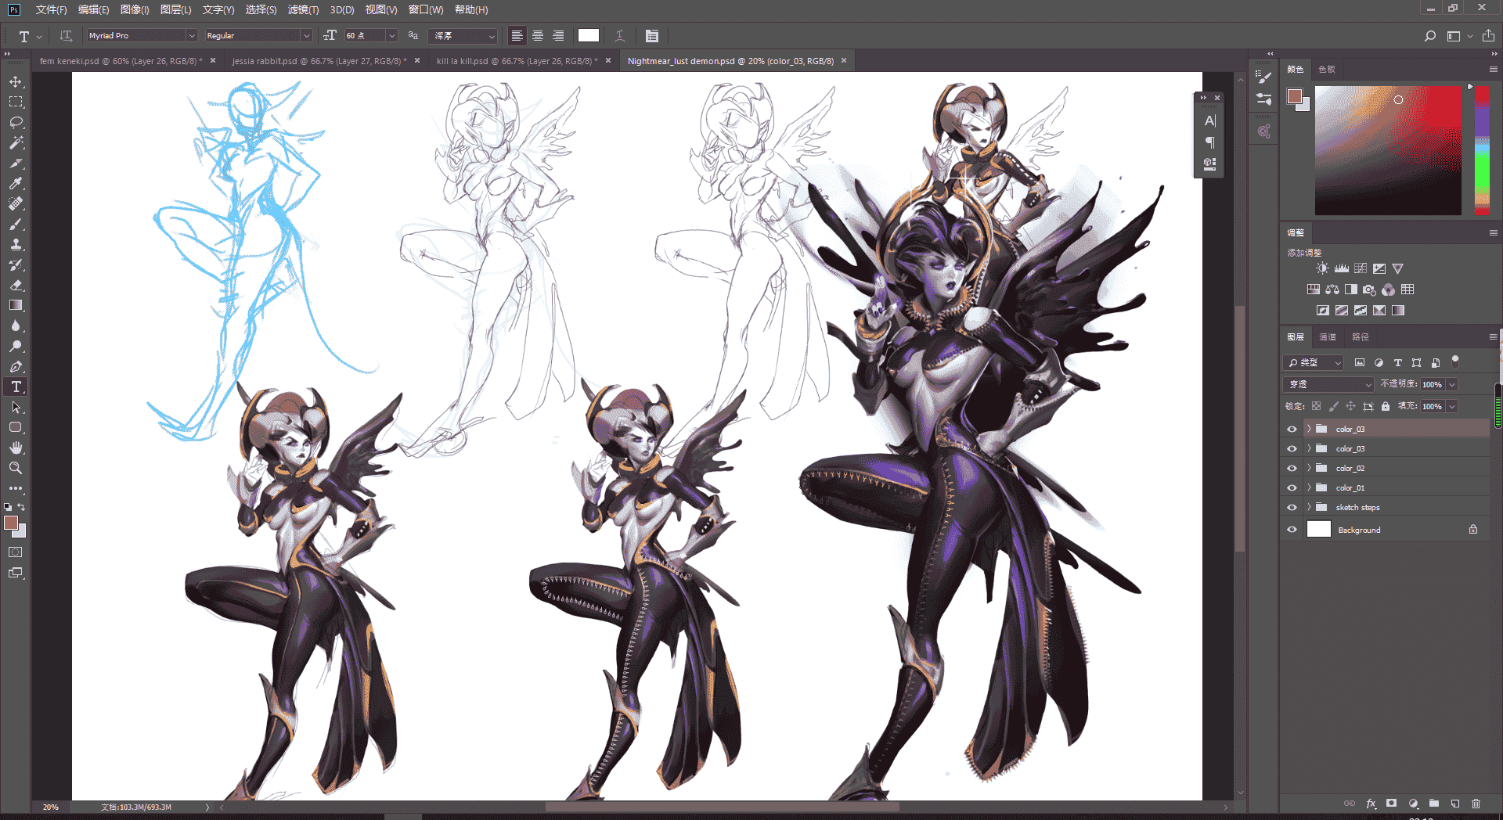Click the Brightness/Contrast adjustment icon

click(1322, 268)
